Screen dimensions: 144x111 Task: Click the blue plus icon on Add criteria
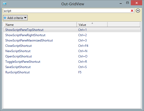(5, 18)
